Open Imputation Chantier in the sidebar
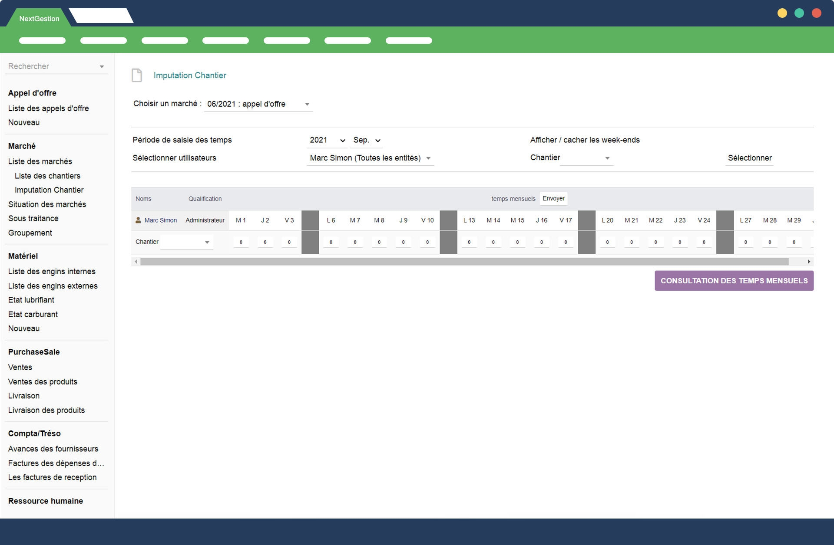Image resolution: width=834 pixels, height=545 pixels. 49,190
